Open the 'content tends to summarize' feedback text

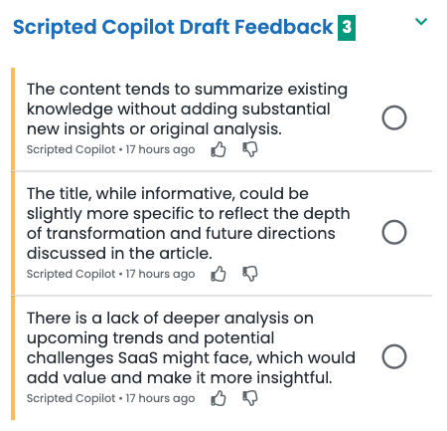click(187, 109)
